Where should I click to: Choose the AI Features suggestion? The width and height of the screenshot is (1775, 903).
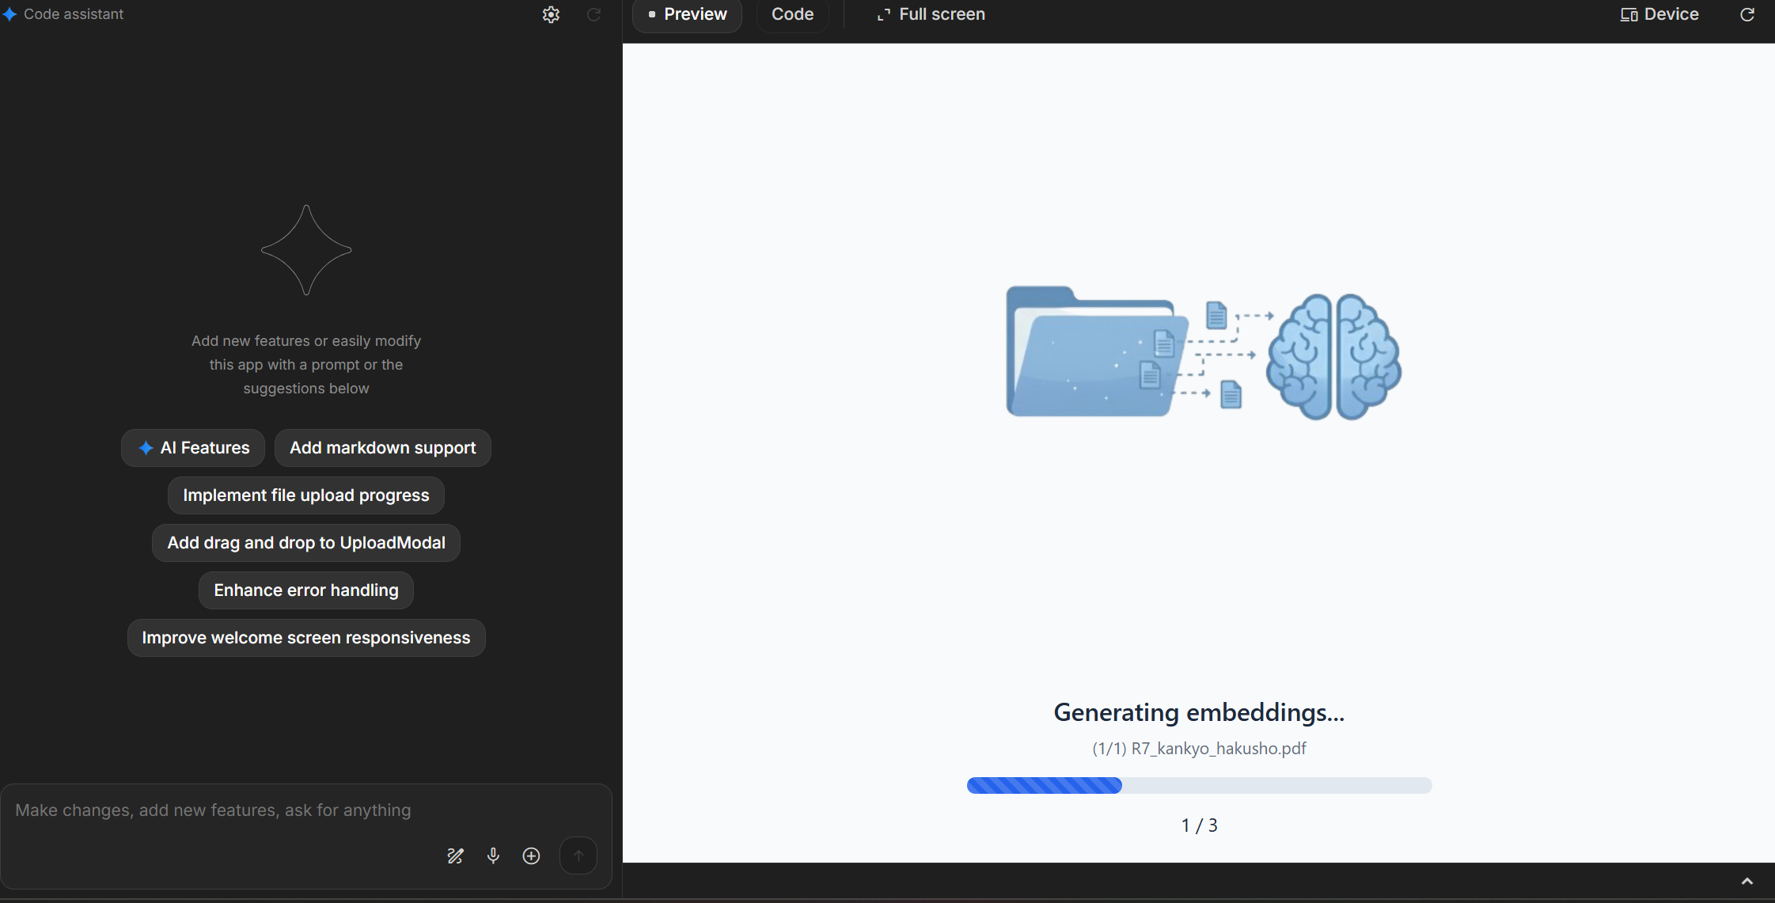pyautogui.click(x=193, y=448)
